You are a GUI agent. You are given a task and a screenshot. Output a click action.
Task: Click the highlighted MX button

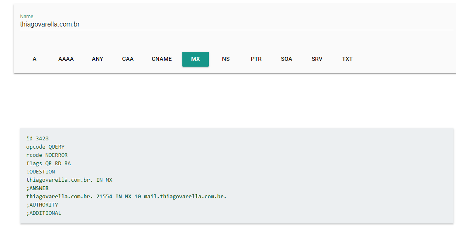click(196, 59)
